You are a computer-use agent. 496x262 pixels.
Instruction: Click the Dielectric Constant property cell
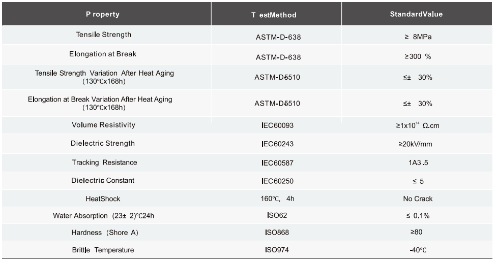click(x=103, y=181)
